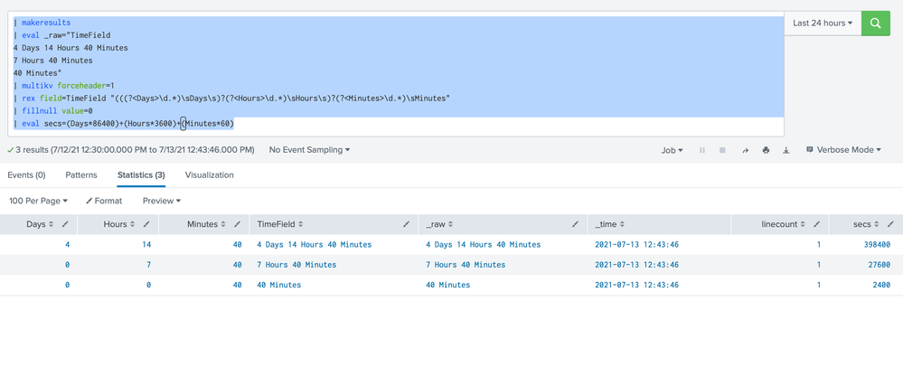Switch to the Visualization tab
The height and width of the screenshot is (367, 903).
(x=209, y=175)
